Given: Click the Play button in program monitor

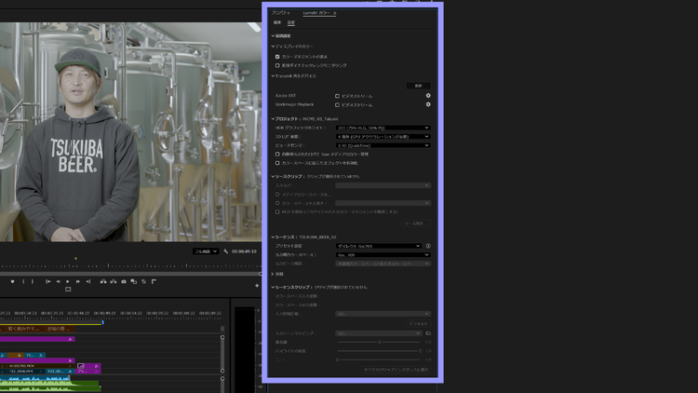Looking at the screenshot, I should click(69, 281).
